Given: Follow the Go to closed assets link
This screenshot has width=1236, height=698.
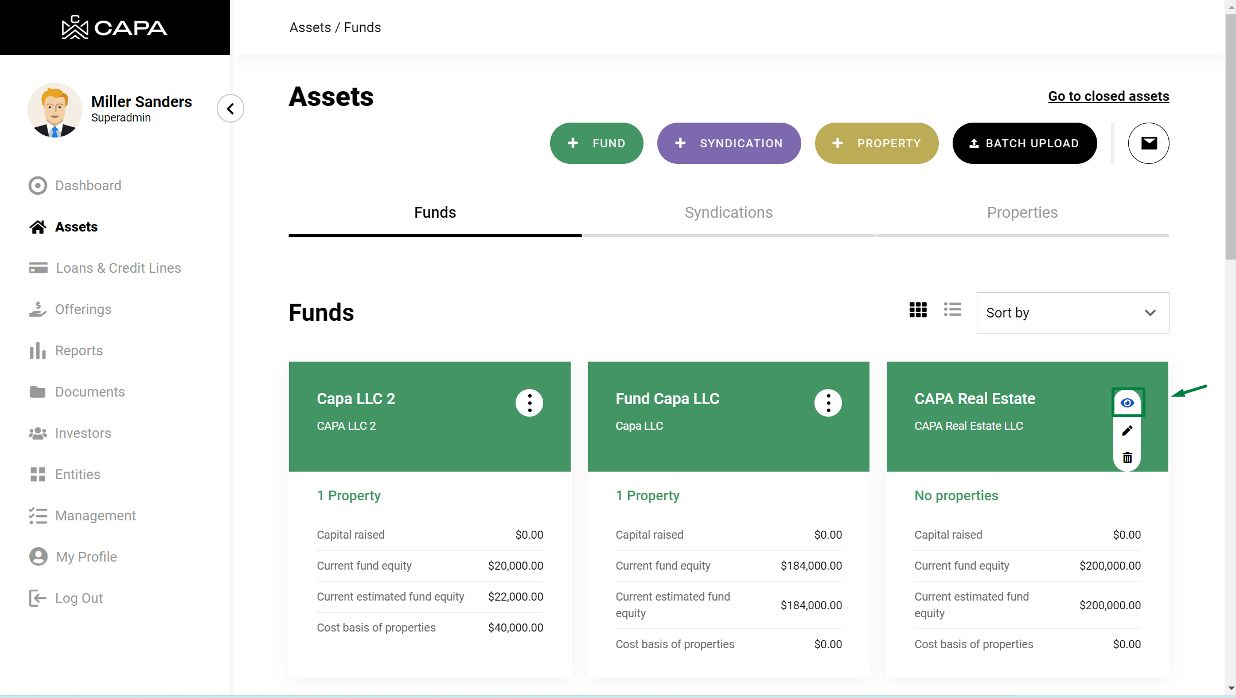Looking at the screenshot, I should click(x=1108, y=96).
